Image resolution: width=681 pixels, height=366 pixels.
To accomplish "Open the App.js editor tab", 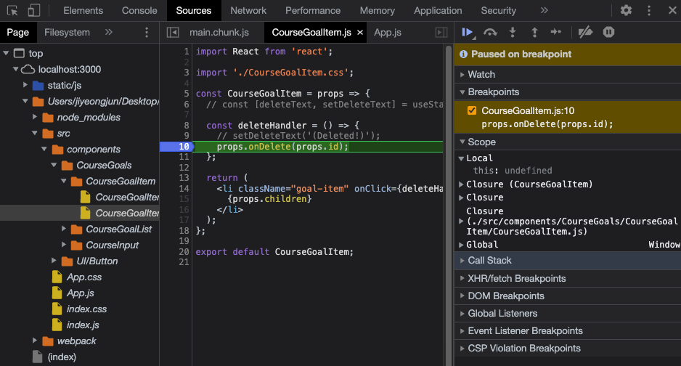I will (x=388, y=33).
